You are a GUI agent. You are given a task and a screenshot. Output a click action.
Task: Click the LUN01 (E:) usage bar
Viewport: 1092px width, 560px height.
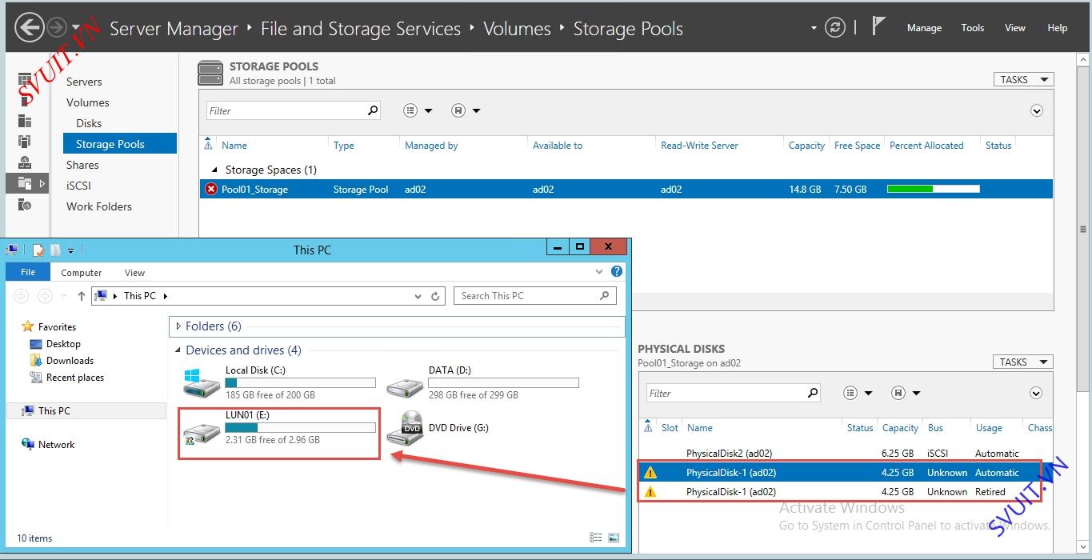click(x=300, y=428)
